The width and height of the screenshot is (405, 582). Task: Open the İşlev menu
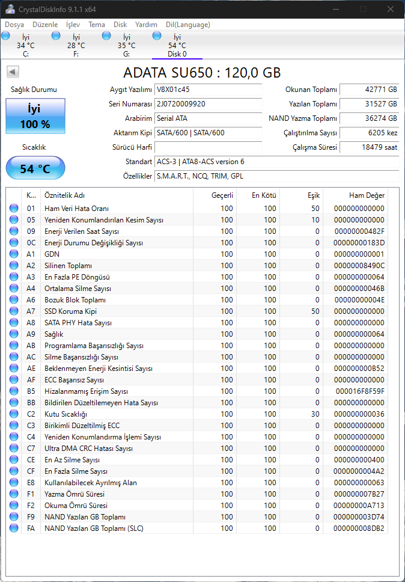click(73, 25)
